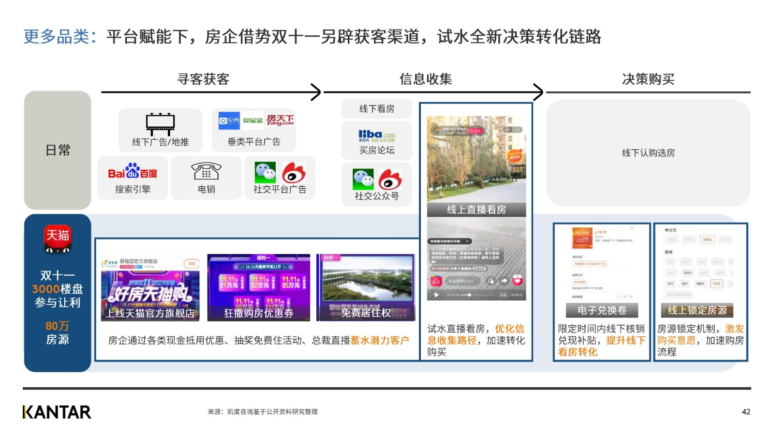Click the source note 来源：凯度咨询
Screen dimensions: 774x435
(263, 412)
